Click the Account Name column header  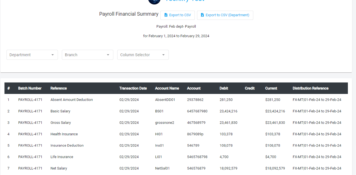tap(167, 88)
